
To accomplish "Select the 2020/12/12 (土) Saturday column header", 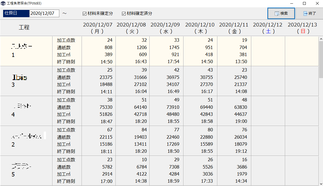I will click(x=268, y=28).
